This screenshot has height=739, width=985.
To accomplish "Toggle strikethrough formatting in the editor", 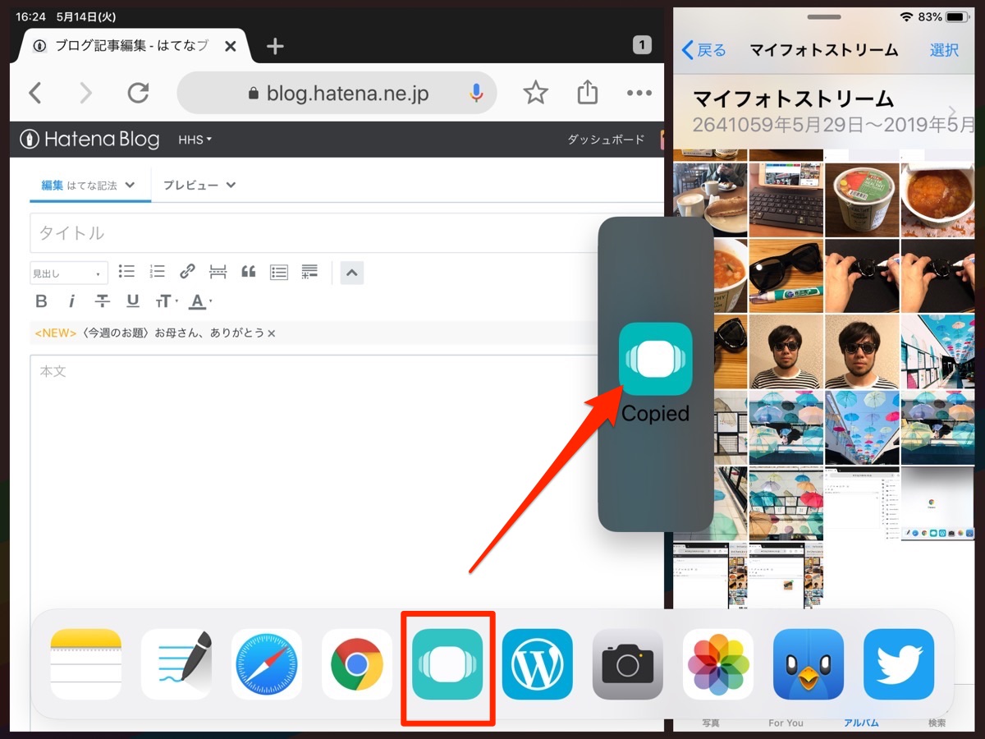I will tap(102, 301).
